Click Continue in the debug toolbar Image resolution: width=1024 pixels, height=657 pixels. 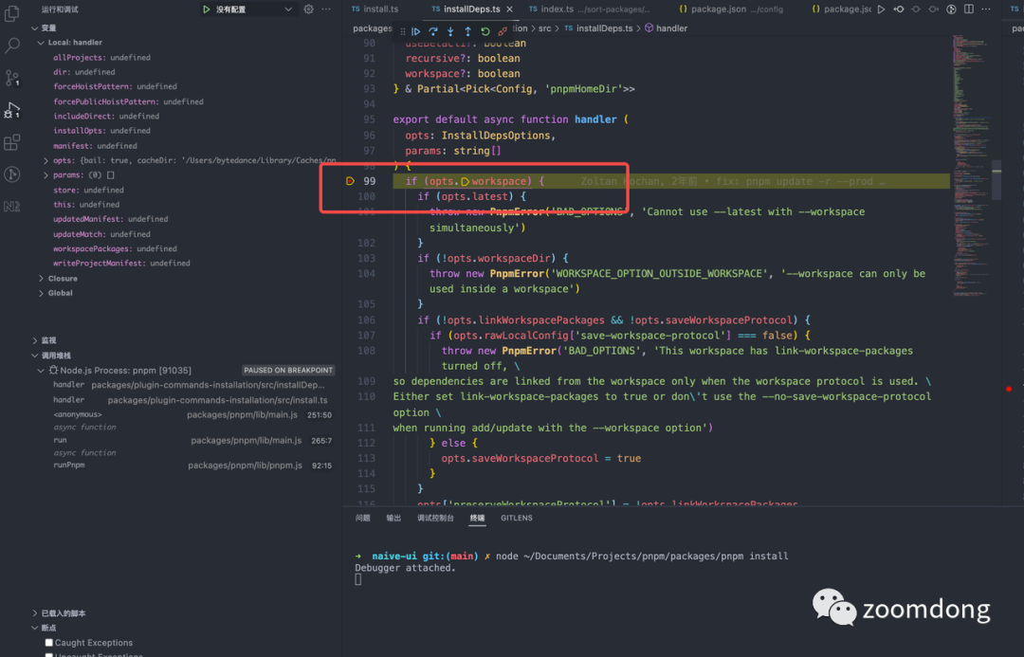[x=416, y=30]
